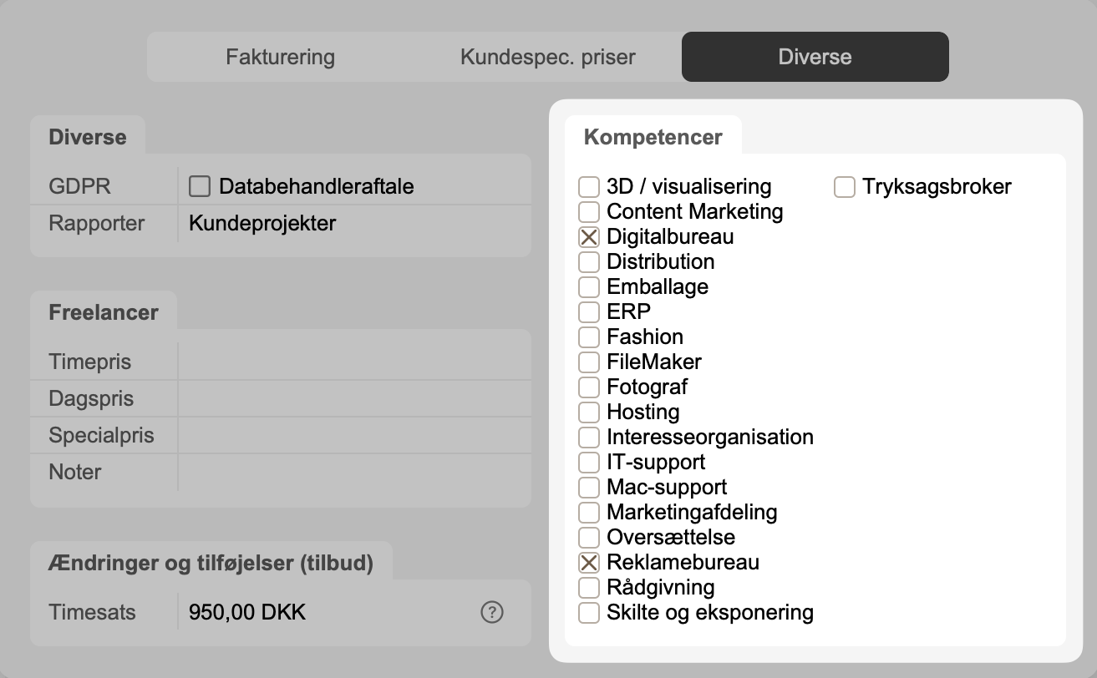1097x678 pixels.
Task: Open the Kundespec. priser tab
Action: [547, 57]
